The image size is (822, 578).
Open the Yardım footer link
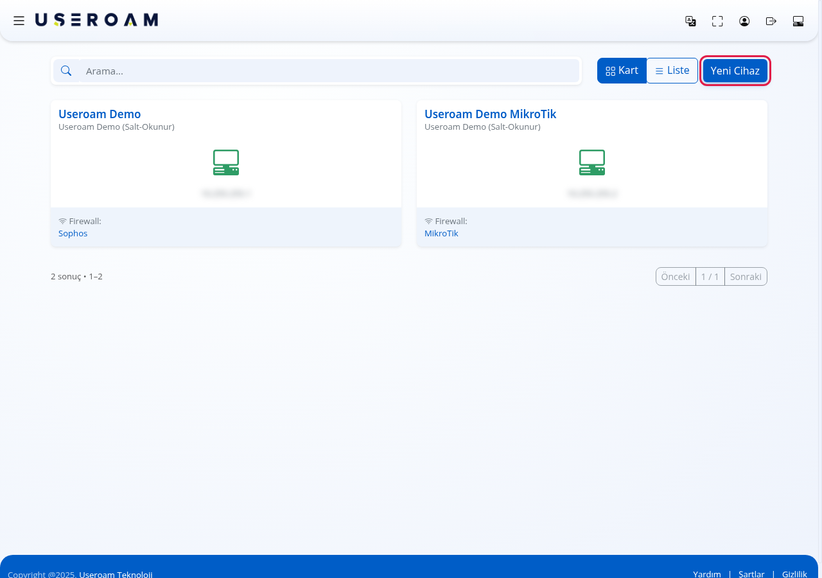coord(707,574)
